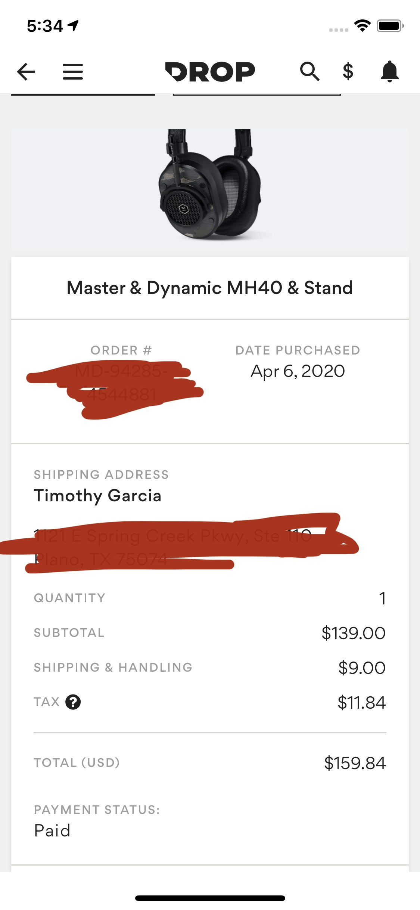
Task: Tap the tax help question mark
Action: click(x=73, y=702)
